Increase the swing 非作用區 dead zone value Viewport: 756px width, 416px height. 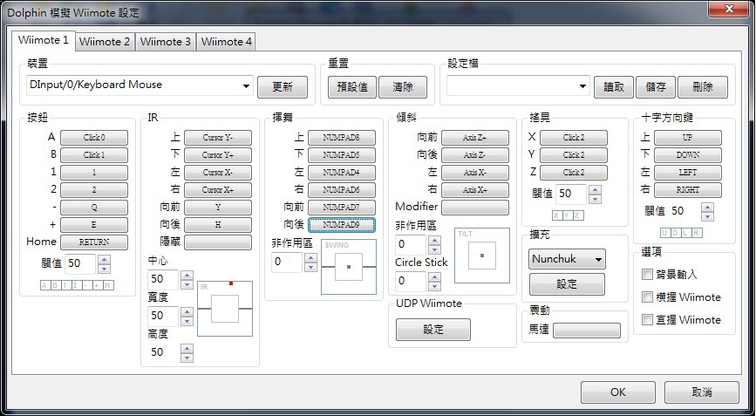311,258
